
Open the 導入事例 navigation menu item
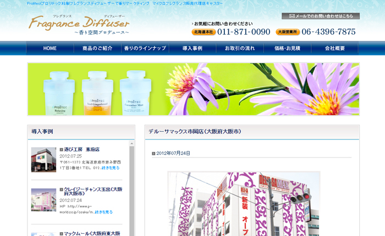tap(193, 48)
